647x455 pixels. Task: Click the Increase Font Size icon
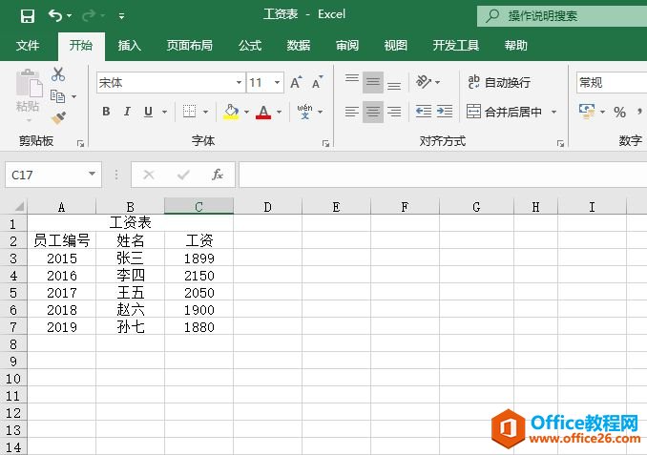(x=297, y=83)
